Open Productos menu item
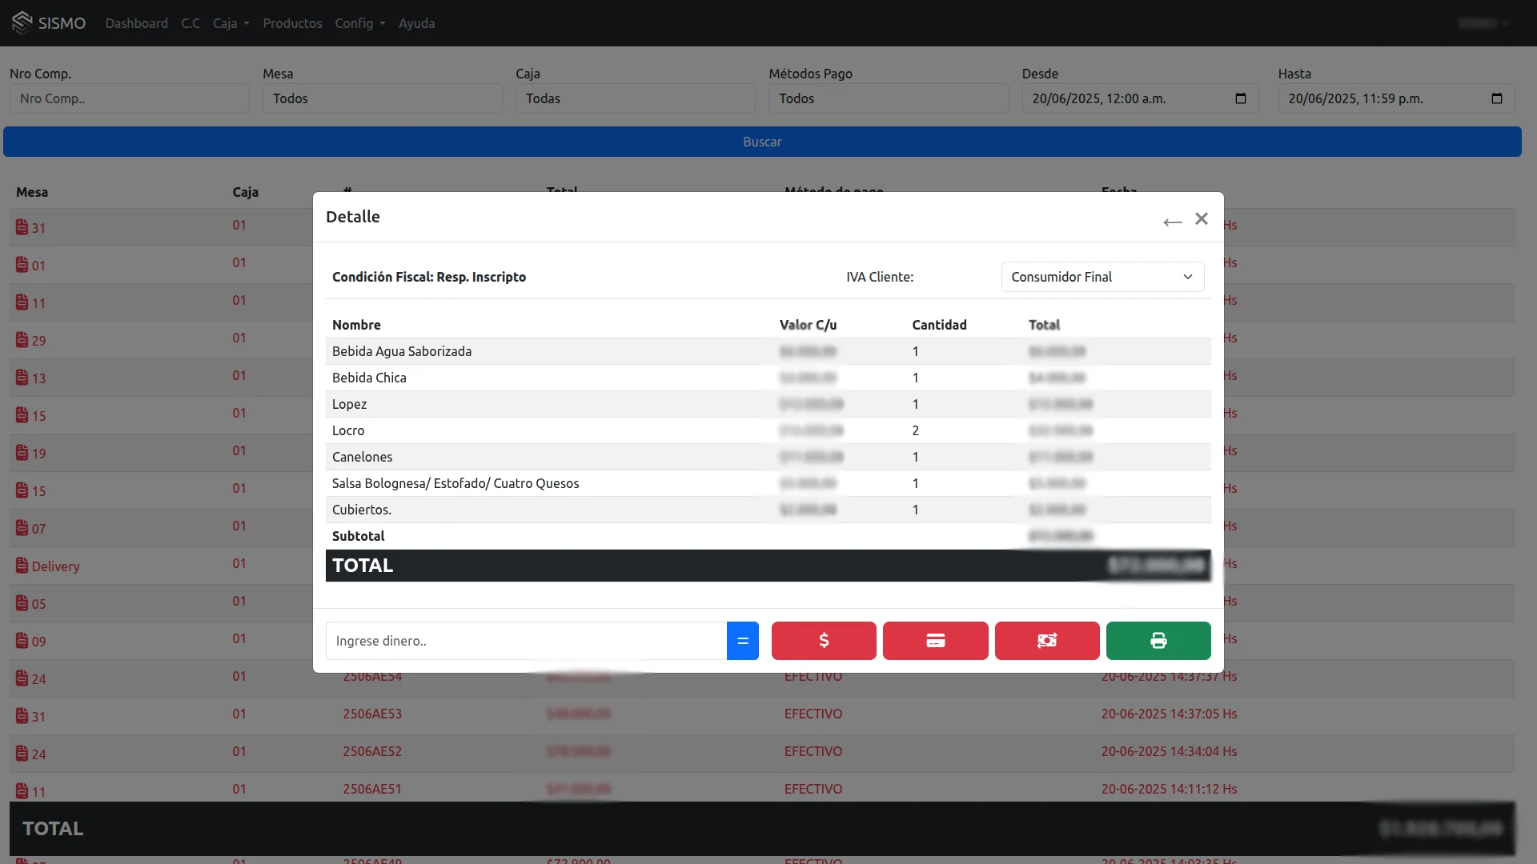This screenshot has width=1537, height=864. pyautogui.click(x=292, y=23)
